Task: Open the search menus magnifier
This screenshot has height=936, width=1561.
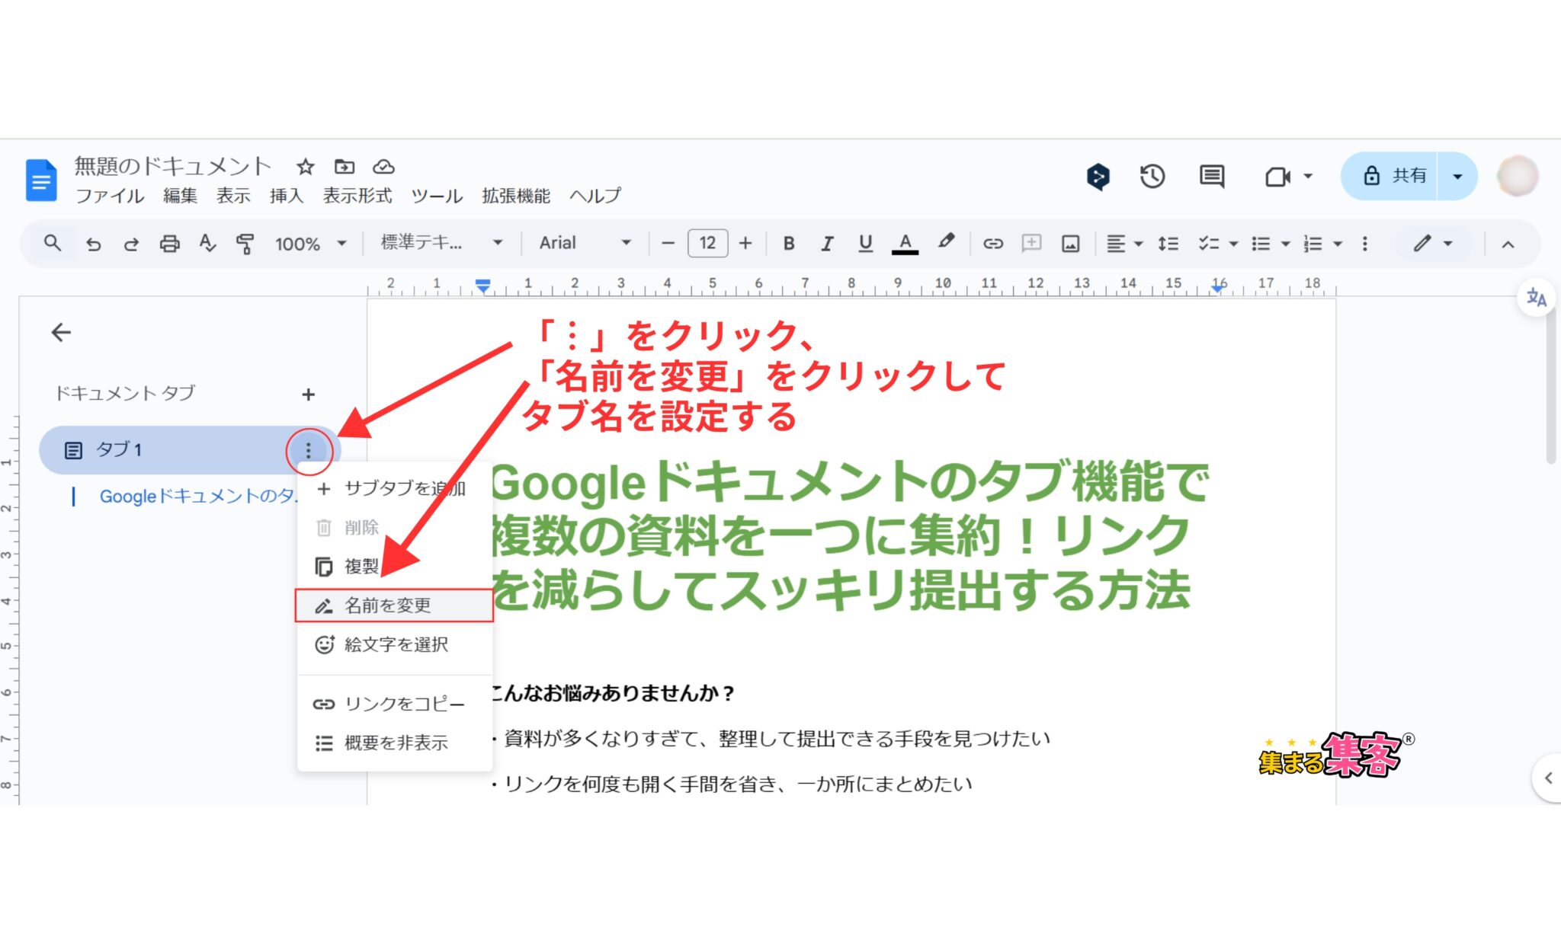Action: coord(52,243)
